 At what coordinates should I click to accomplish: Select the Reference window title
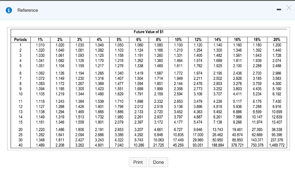pos(28,10)
